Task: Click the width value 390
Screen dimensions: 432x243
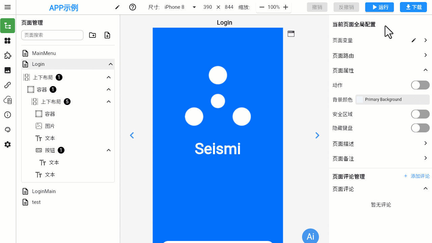Action: click(208, 7)
